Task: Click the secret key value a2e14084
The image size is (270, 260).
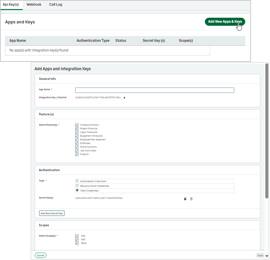Action: [x=99, y=198]
